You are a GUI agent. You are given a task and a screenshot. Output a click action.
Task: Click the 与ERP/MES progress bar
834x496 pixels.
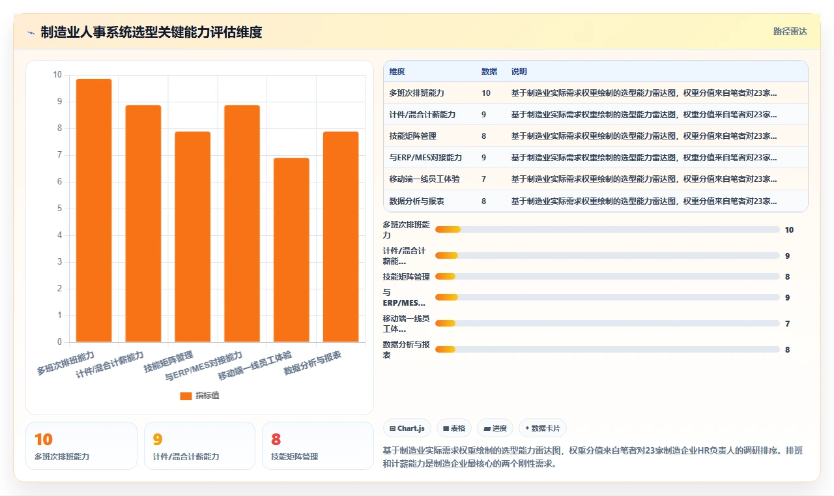pos(607,297)
